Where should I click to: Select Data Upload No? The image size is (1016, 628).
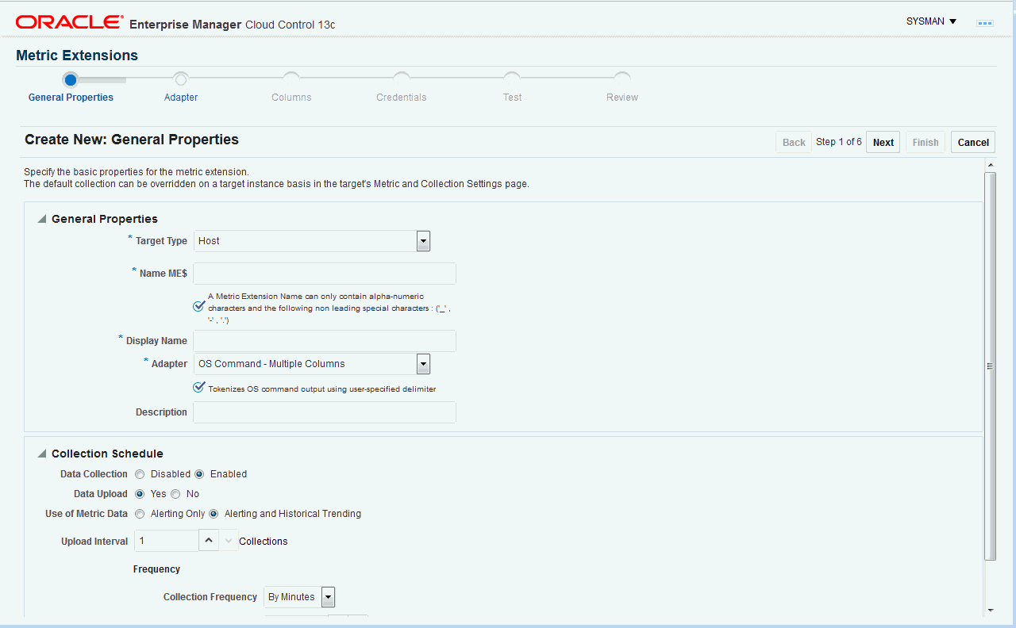(175, 494)
